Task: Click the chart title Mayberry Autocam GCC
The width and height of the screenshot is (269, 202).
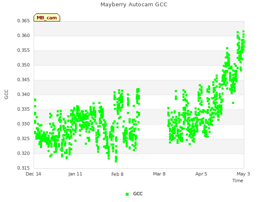Action: point(134,5)
